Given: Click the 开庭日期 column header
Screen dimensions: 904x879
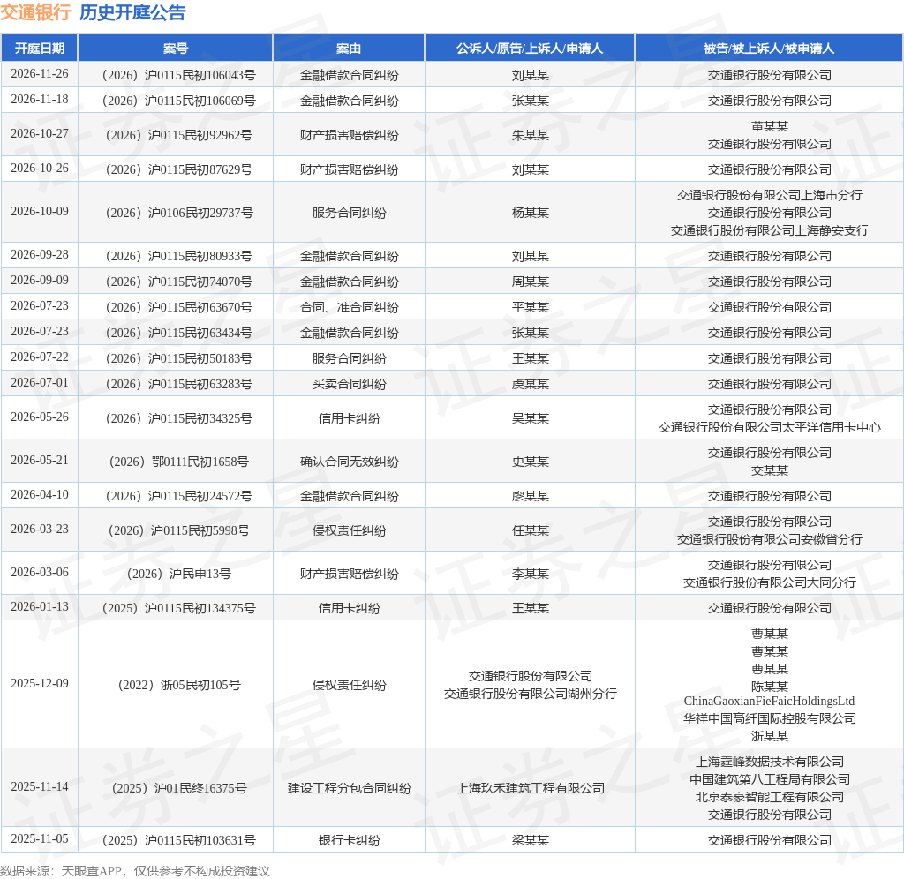Looking at the screenshot, I should point(39,49).
